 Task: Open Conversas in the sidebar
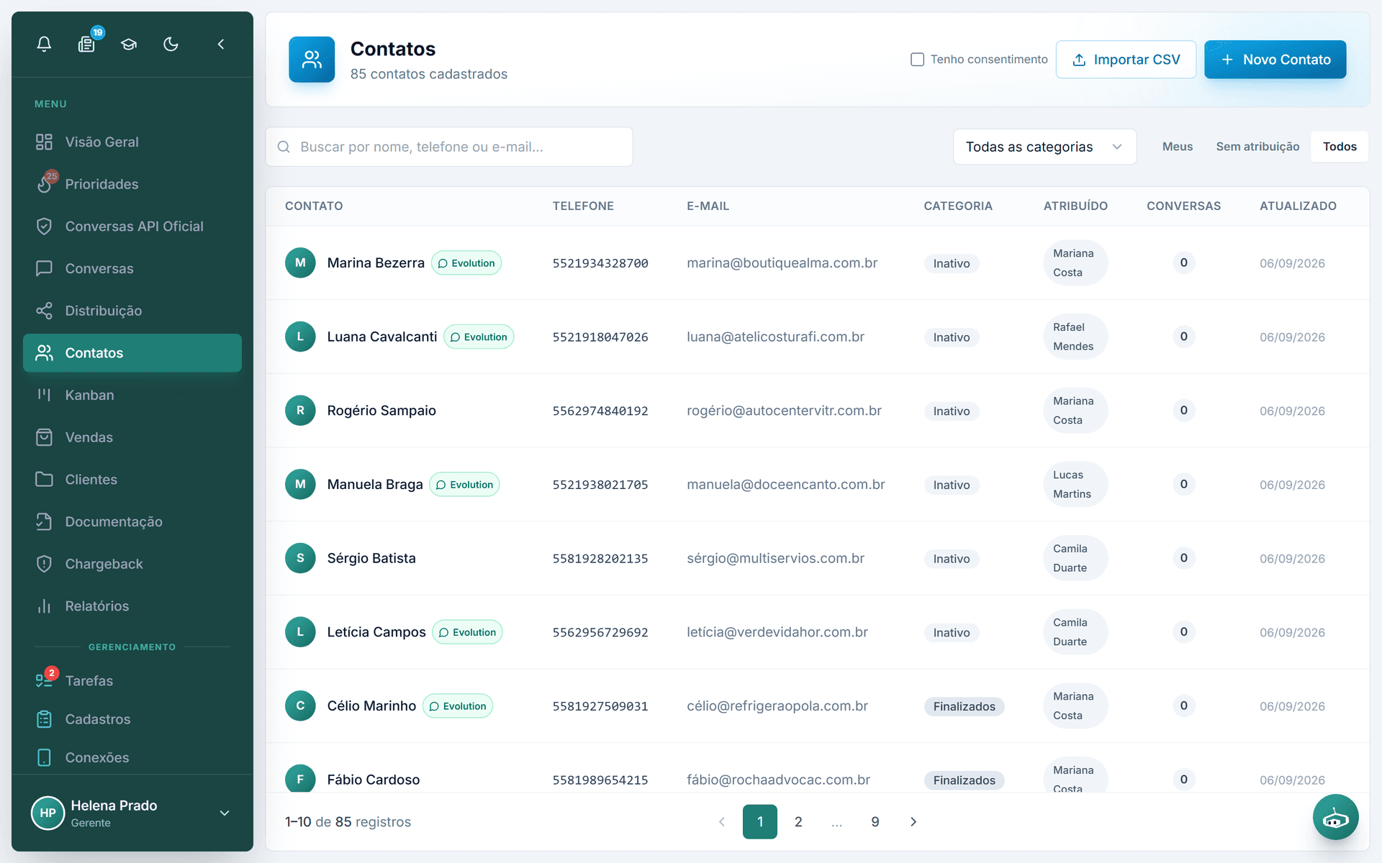pos(132,268)
